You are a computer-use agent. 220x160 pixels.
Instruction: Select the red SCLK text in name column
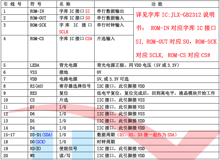point(64,32)
